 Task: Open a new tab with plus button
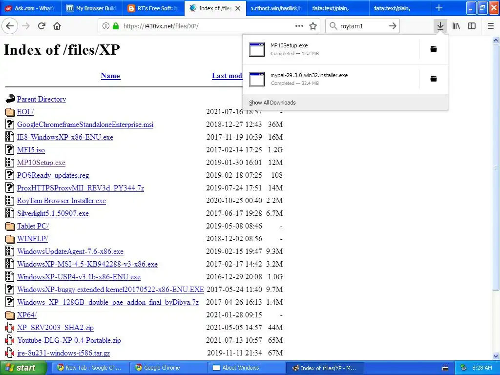point(439,8)
